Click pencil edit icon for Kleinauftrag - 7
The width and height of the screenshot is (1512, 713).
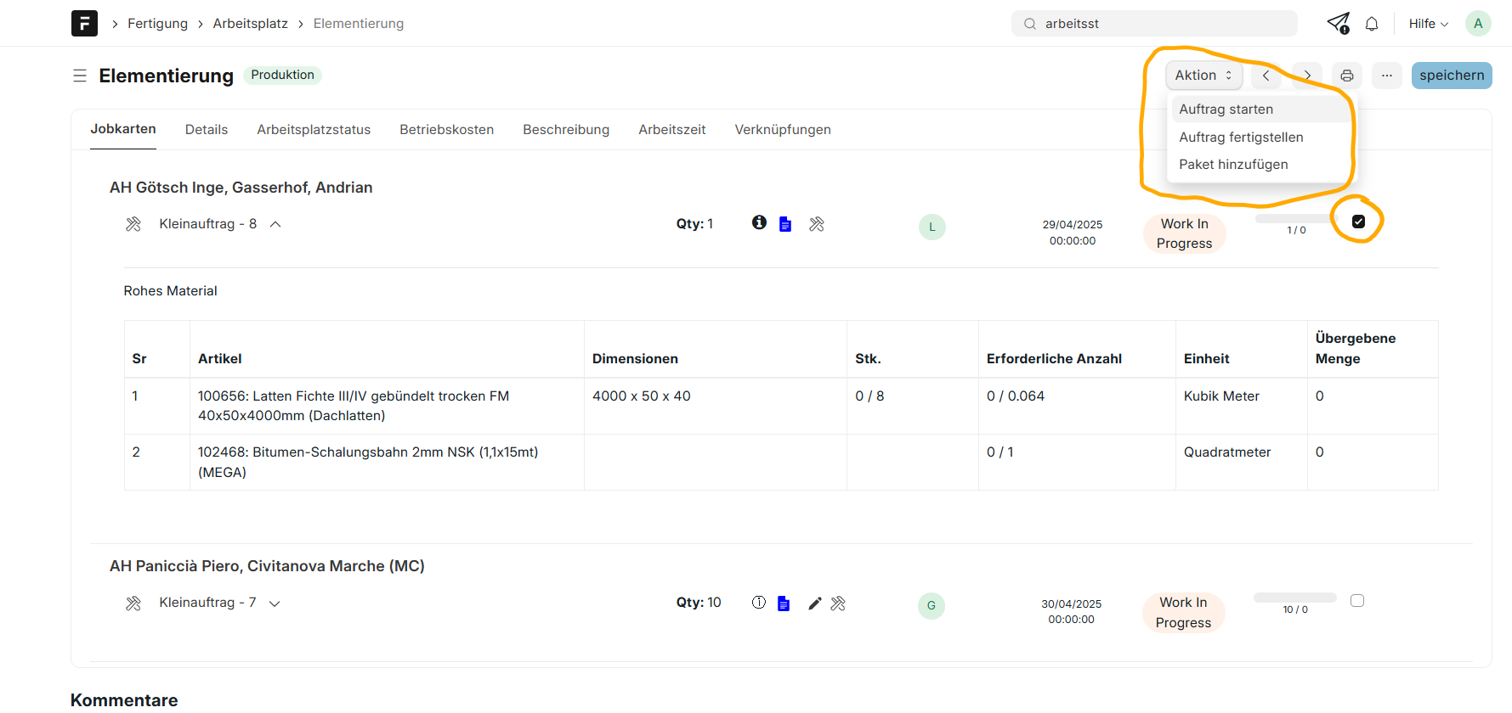point(814,604)
